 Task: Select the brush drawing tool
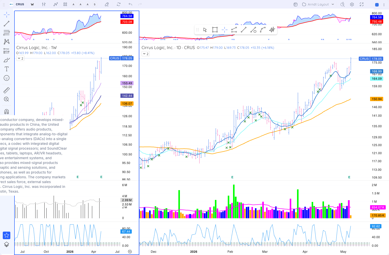coord(7,60)
